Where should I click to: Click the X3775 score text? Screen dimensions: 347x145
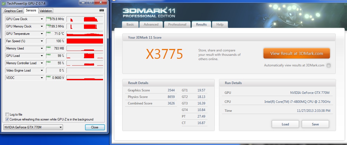[x=164, y=54]
